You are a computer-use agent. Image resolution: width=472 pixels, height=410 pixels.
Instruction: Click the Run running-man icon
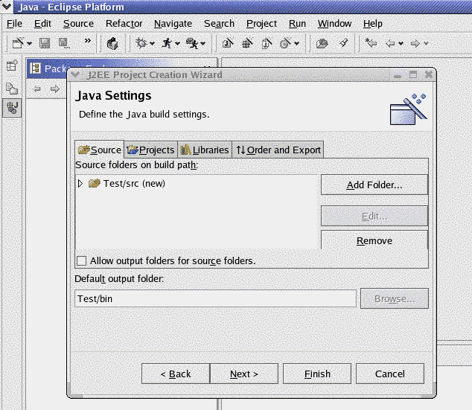pyautogui.click(x=166, y=43)
